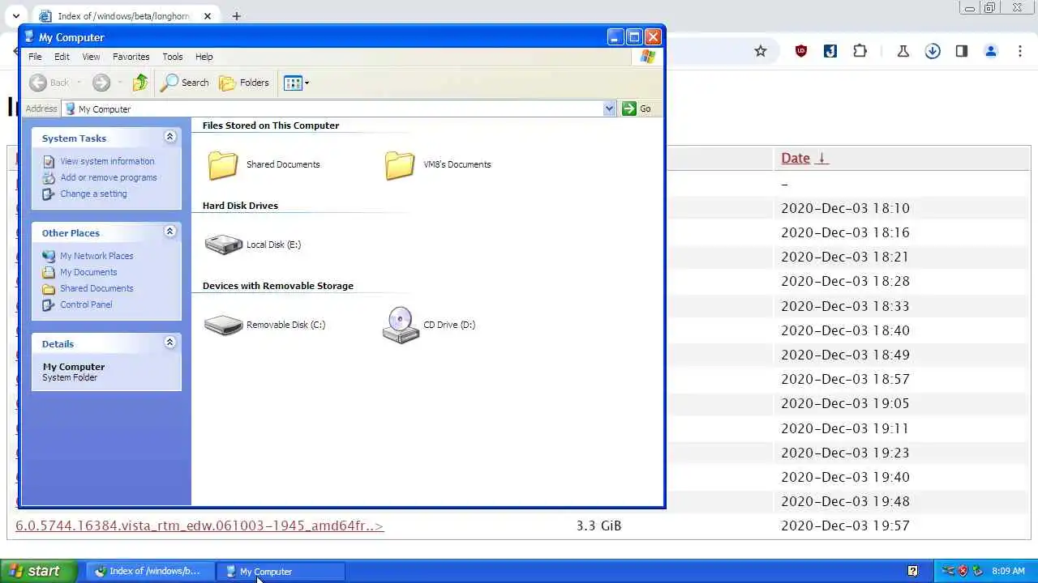Click Devices with Removable Storage heading

pyautogui.click(x=278, y=286)
